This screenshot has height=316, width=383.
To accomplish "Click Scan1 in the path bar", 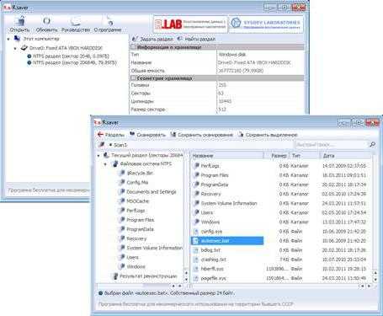I will (120, 145).
